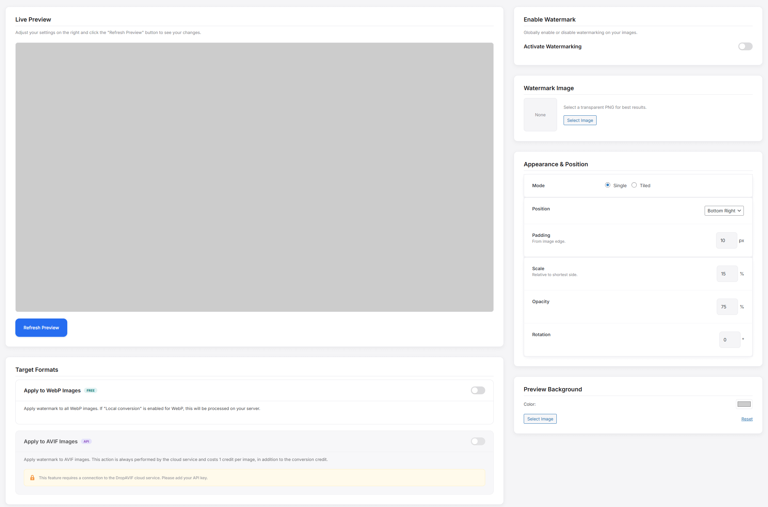The height and width of the screenshot is (507, 768).
Task: Open the preview background color swatch
Action: [x=744, y=404]
